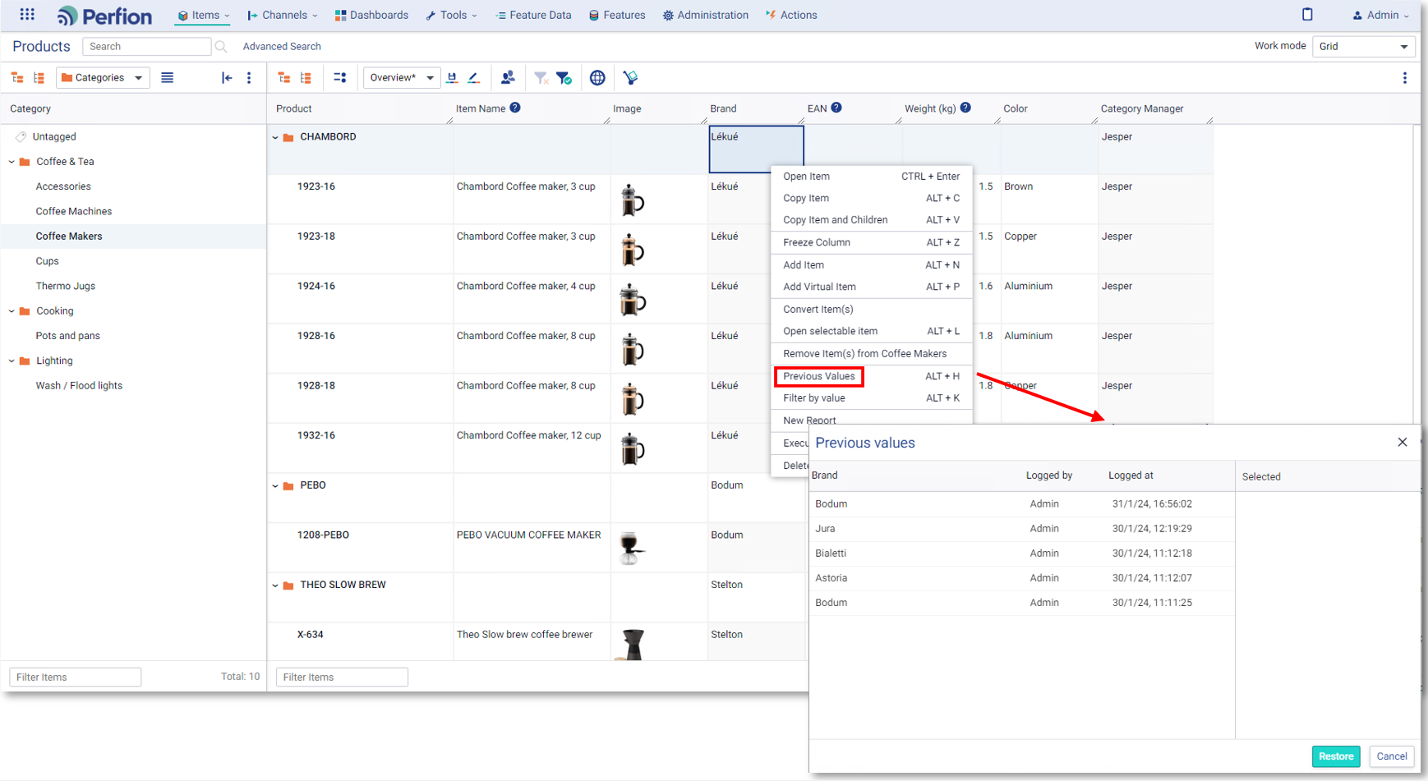Open the Overview view dropdown
The height and width of the screenshot is (781, 1428).
tap(402, 78)
